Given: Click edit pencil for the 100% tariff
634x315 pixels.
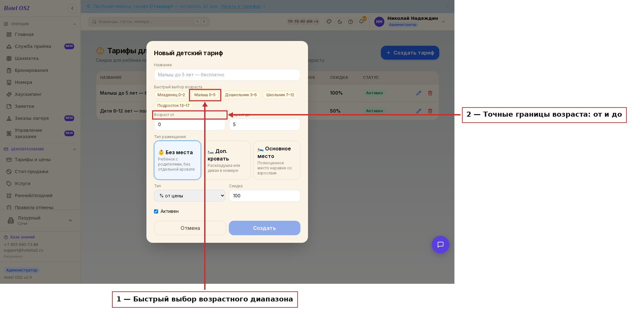Looking at the screenshot, I should pos(419,93).
